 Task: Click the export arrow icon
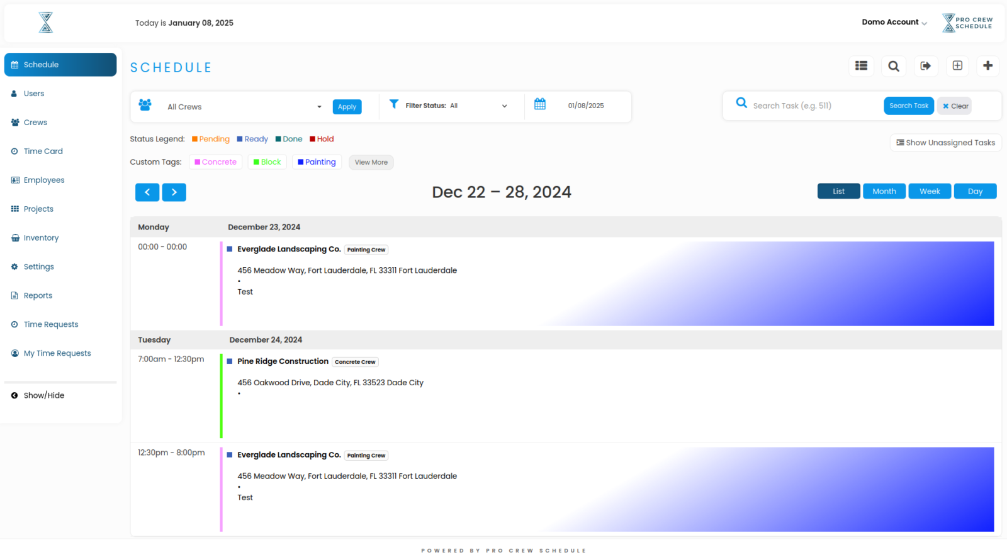925,66
